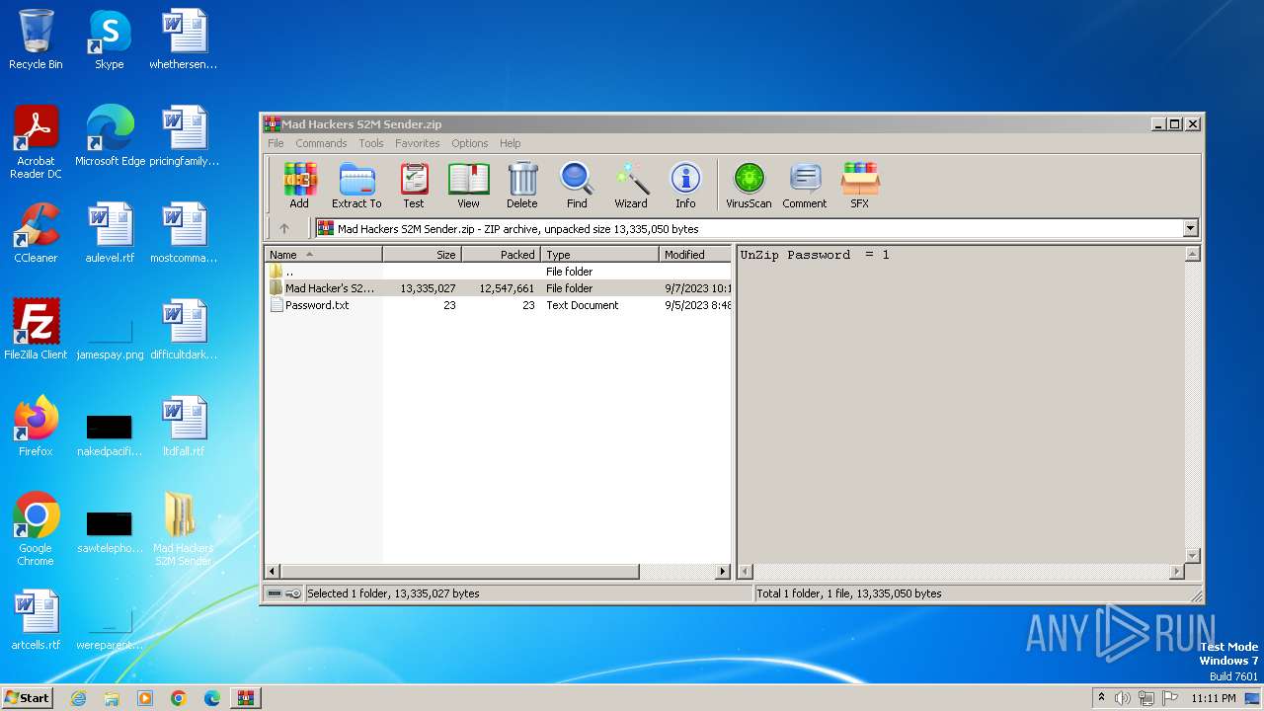The image size is (1264, 711).
Task: Click comment pane scroll down arrow
Action: [x=1192, y=556]
